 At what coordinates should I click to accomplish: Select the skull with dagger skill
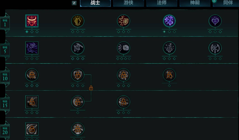pyautogui.click(x=169, y=48)
